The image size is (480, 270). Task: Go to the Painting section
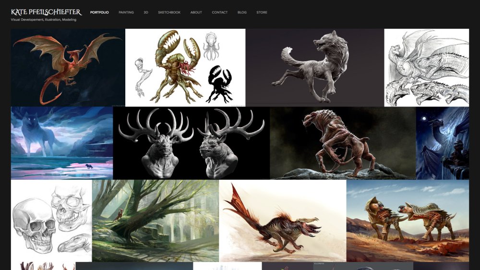(126, 12)
